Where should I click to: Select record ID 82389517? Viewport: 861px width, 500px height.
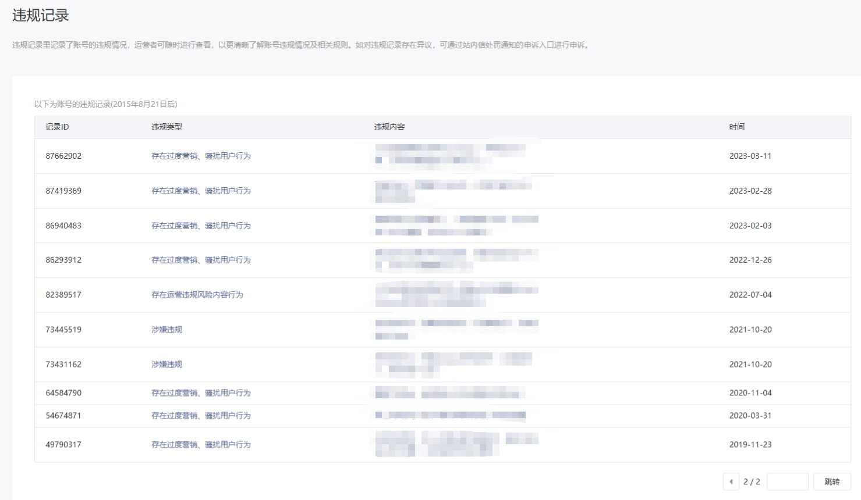point(63,295)
